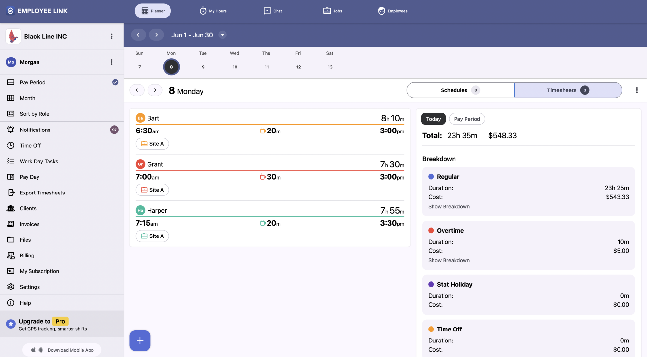Click Morgan's Mo avatar

11,62
